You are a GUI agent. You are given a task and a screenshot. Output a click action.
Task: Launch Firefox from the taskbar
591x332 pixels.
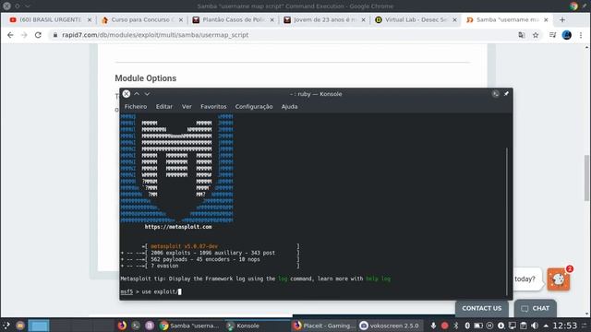(x=122, y=326)
